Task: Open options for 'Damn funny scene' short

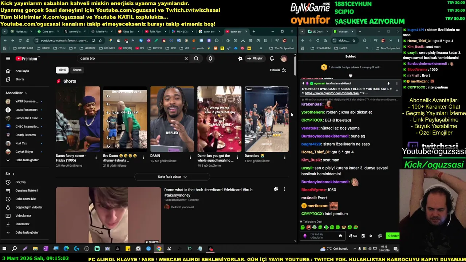Action: 96,157
